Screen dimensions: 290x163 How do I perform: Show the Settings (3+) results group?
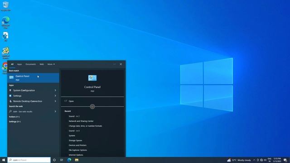pyautogui.click(x=15, y=122)
